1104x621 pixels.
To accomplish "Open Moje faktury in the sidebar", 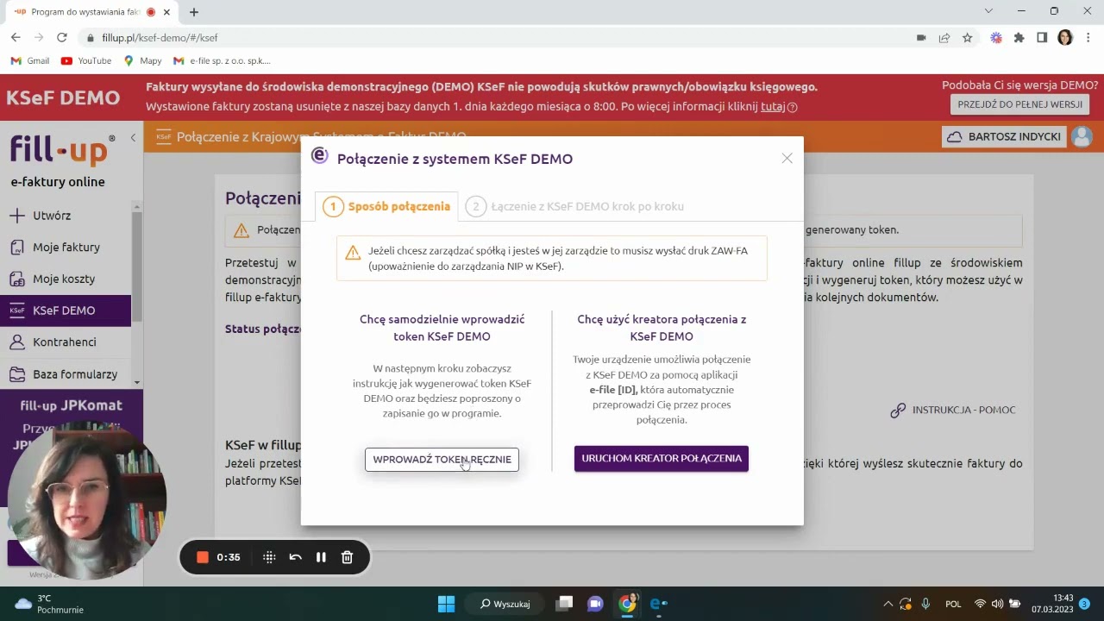I will point(66,247).
